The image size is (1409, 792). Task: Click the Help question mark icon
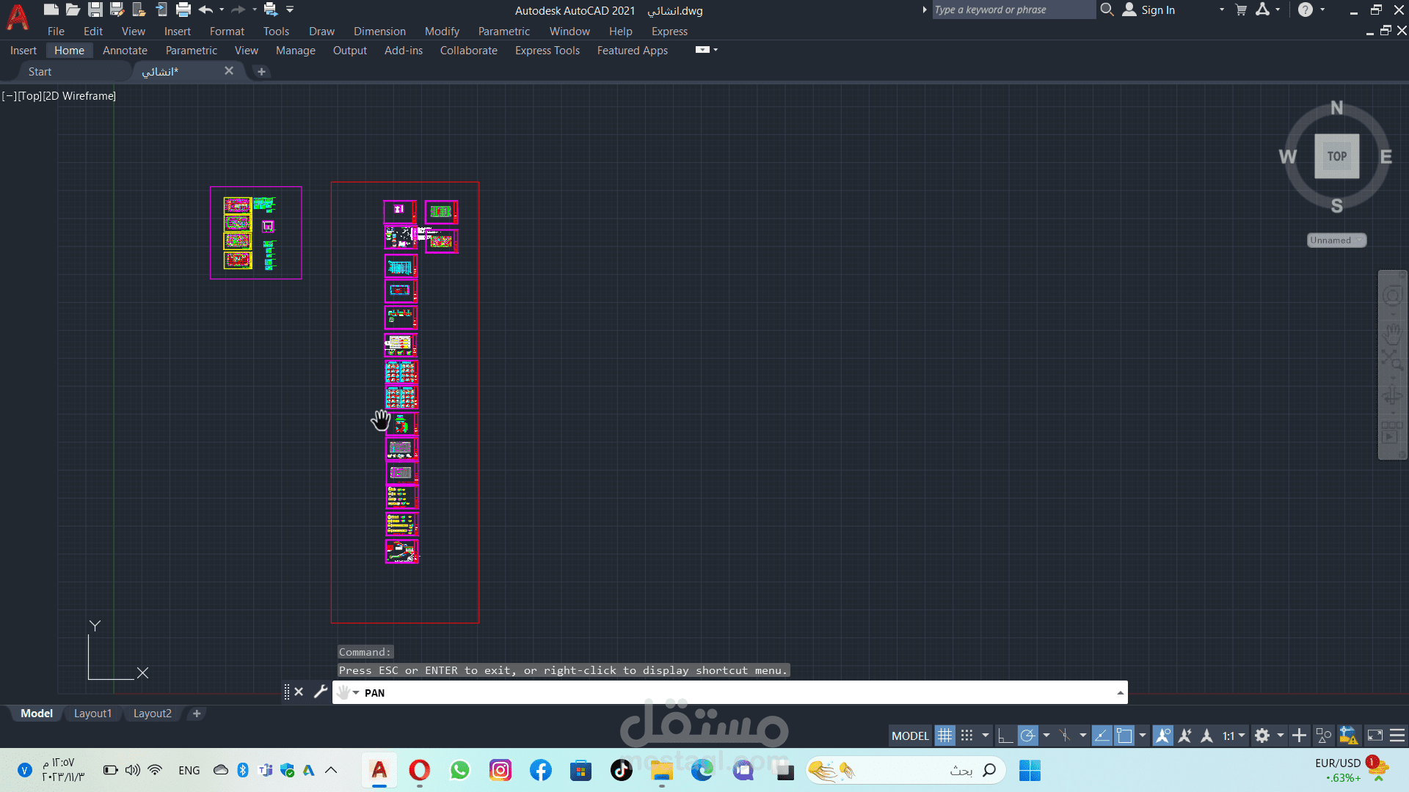click(1305, 10)
